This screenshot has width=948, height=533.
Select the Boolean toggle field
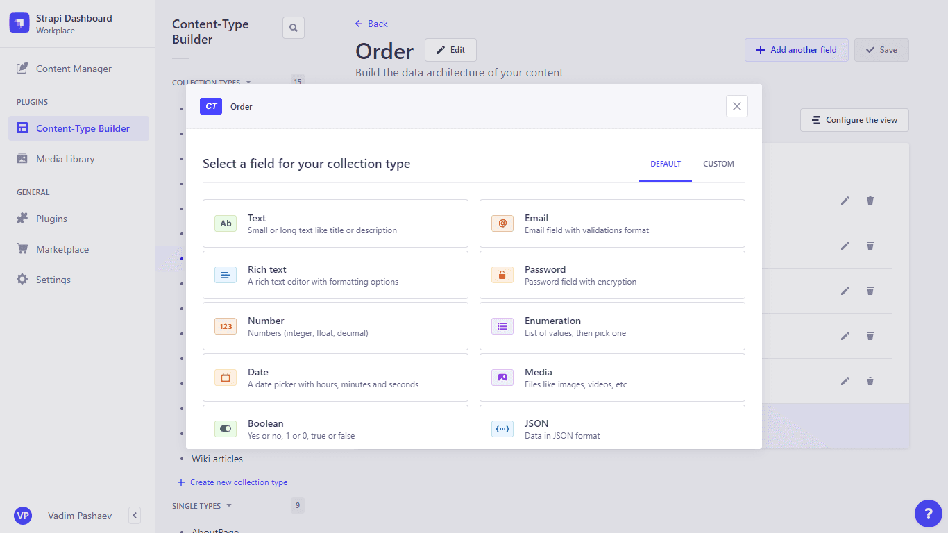pyautogui.click(x=335, y=428)
